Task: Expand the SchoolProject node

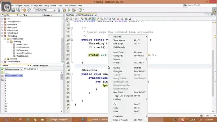Action: (x=2, y=33)
